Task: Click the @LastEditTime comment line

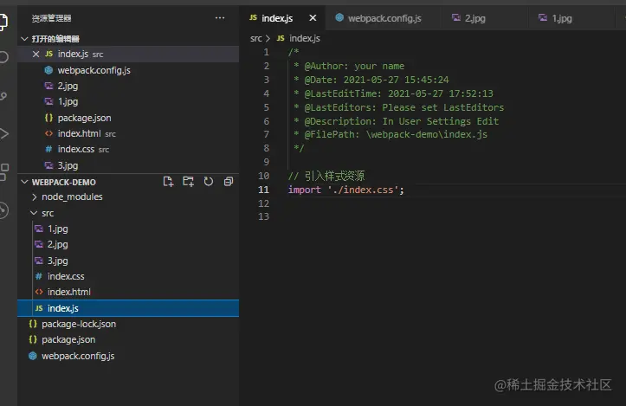Action: [x=393, y=93]
